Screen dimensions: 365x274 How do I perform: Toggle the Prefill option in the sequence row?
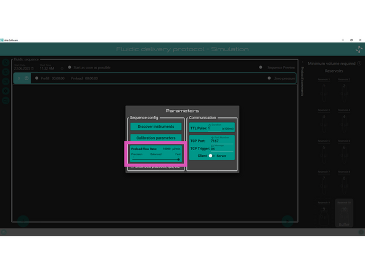click(x=37, y=78)
